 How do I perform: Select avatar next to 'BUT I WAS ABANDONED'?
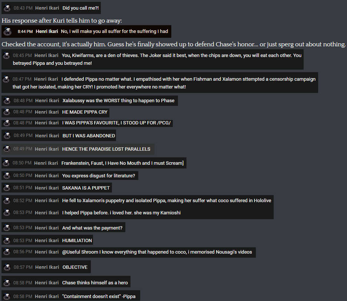click(7, 136)
